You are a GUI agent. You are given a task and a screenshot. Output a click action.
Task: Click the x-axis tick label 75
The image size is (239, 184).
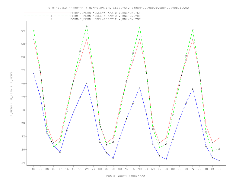(x=199, y=169)
